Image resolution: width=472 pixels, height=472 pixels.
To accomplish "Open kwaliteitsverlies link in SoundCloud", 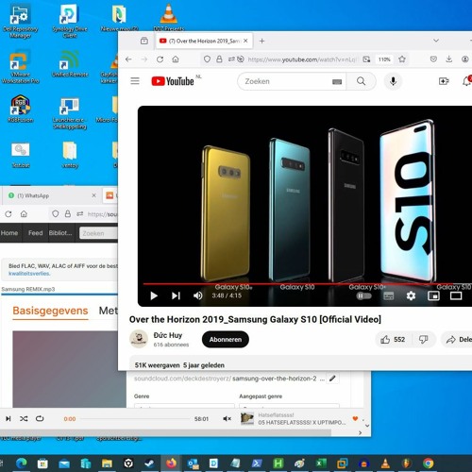I will click(x=29, y=274).
